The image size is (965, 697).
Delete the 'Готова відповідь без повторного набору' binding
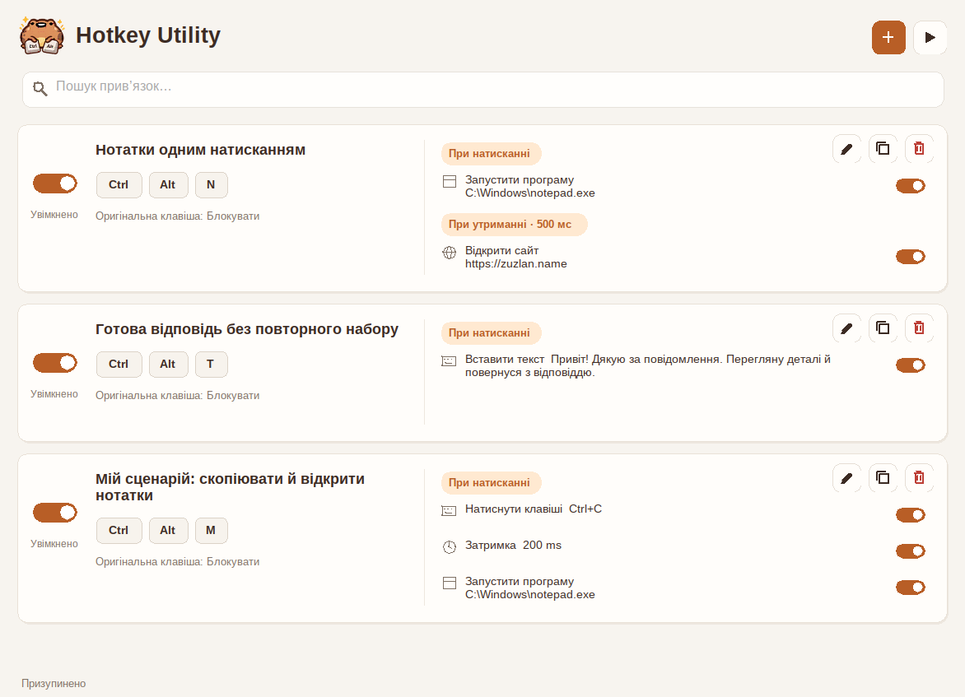tap(919, 328)
